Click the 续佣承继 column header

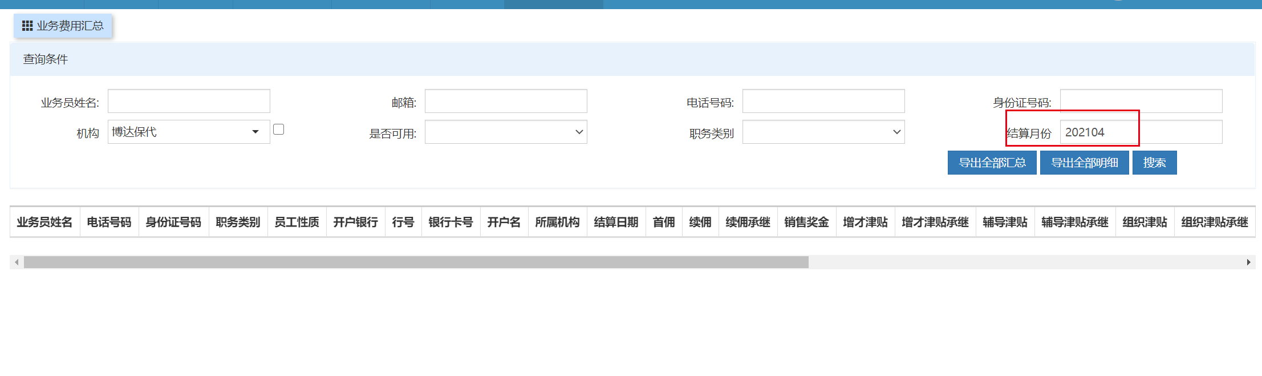click(x=748, y=222)
